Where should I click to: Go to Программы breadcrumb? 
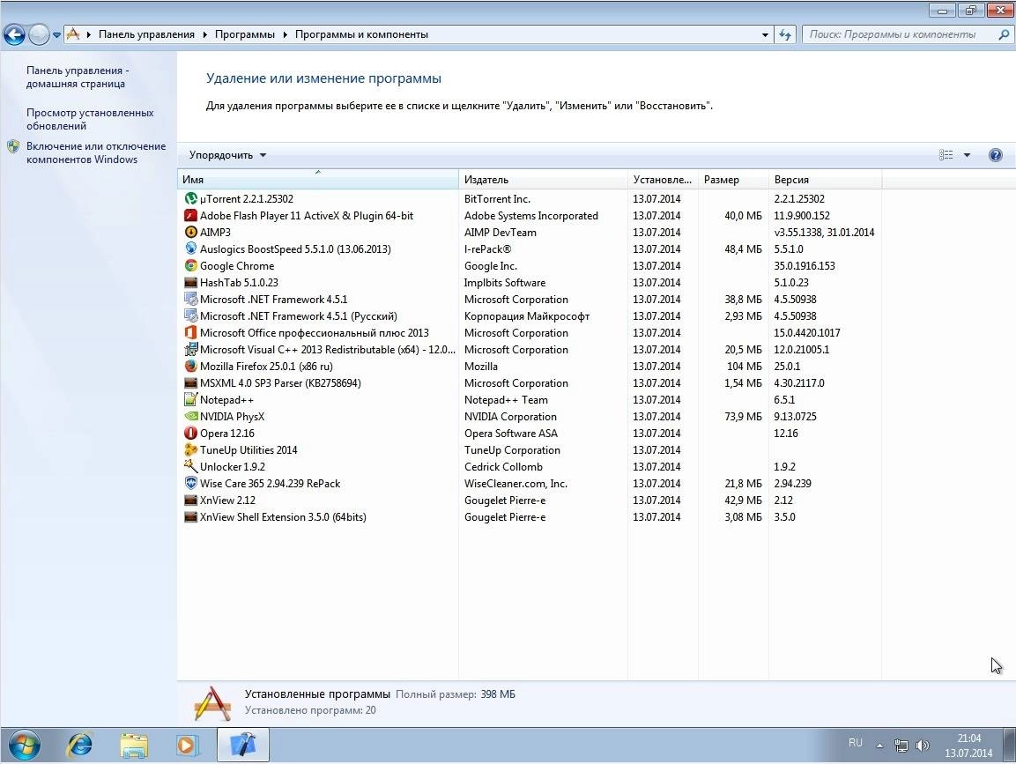click(x=244, y=35)
